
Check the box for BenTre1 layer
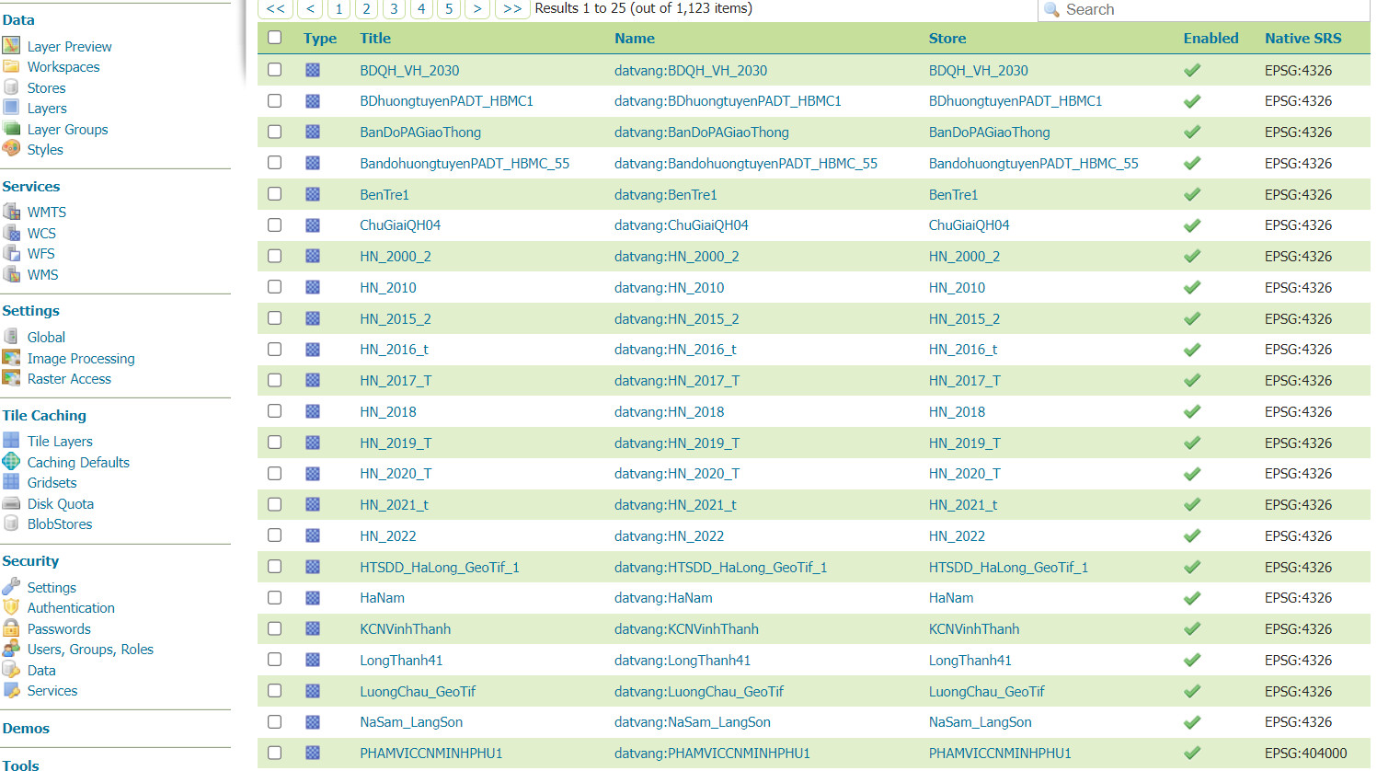pyautogui.click(x=274, y=194)
